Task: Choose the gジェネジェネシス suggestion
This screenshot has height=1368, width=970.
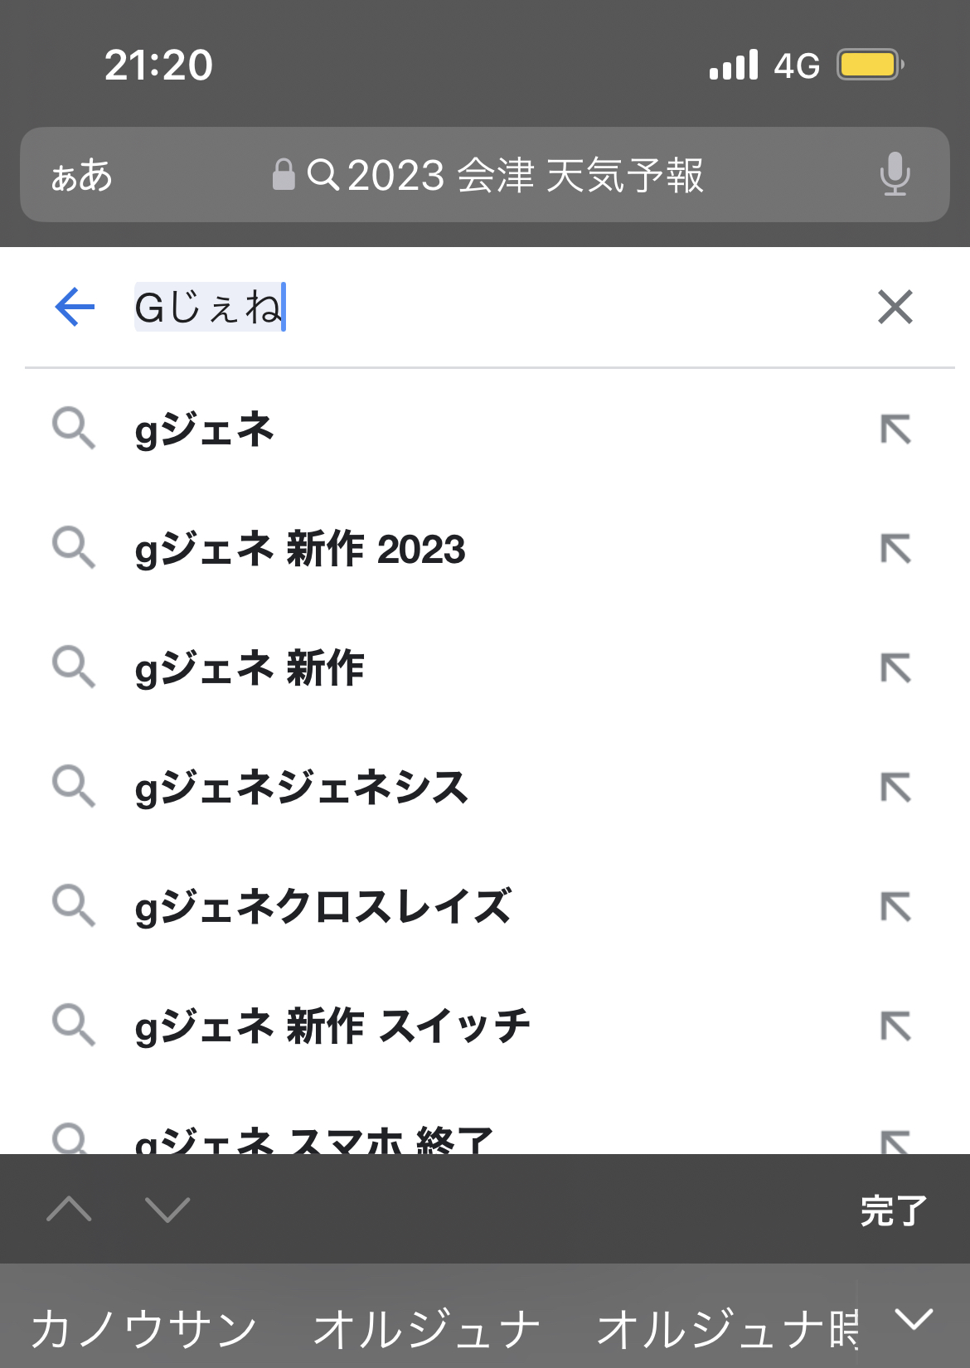Action: coord(302,788)
